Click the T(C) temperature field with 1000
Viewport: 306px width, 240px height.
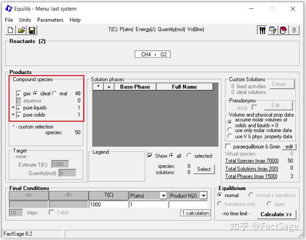tap(108, 204)
